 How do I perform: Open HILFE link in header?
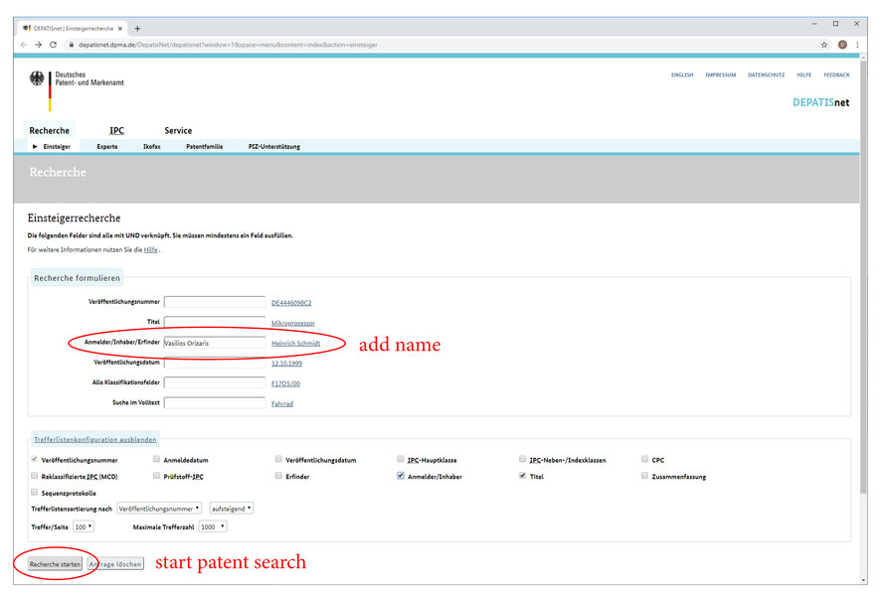click(x=804, y=74)
